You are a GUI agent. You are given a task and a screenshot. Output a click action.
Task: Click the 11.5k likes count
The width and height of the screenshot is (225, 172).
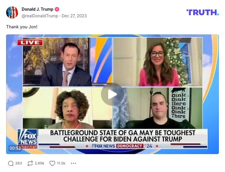point(61,163)
